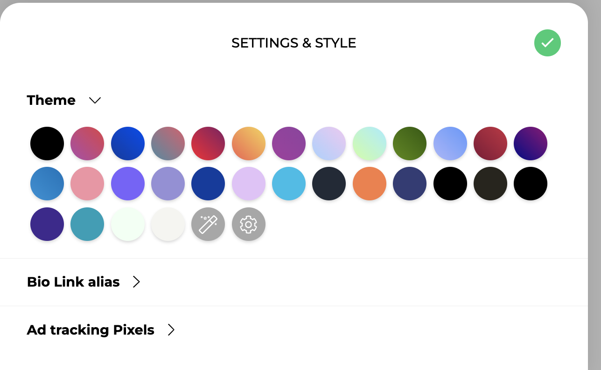This screenshot has width=601, height=370.
Task: Open the magic wand theme generator
Action: tap(208, 224)
